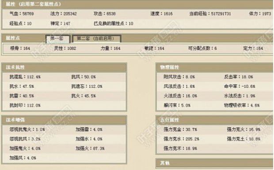Click the 法力: 205342 value

tap(64, 14)
